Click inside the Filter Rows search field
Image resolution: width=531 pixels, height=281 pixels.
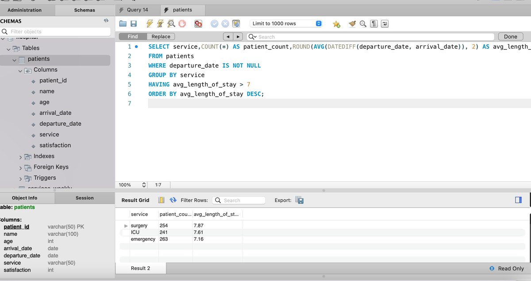point(241,200)
